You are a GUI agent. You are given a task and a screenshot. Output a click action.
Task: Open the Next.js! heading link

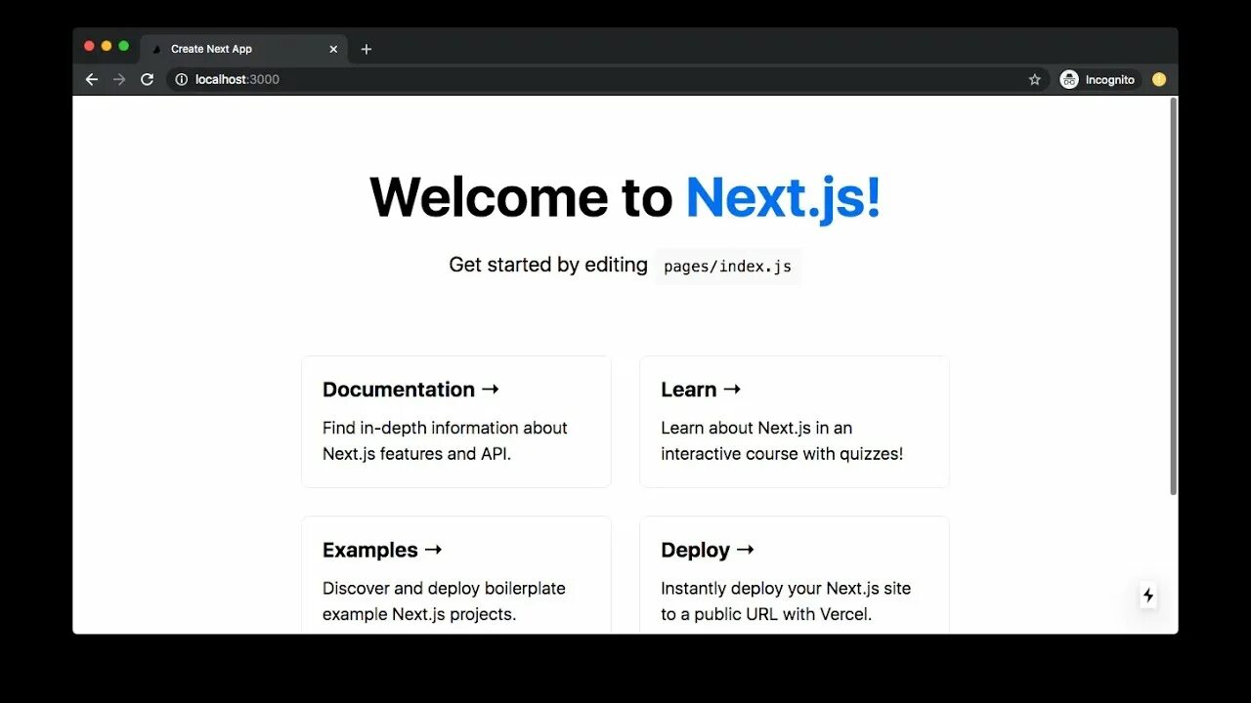coord(783,197)
